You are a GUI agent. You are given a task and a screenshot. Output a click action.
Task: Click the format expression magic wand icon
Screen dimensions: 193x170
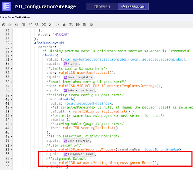pyautogui.click(x=3, y=24)
